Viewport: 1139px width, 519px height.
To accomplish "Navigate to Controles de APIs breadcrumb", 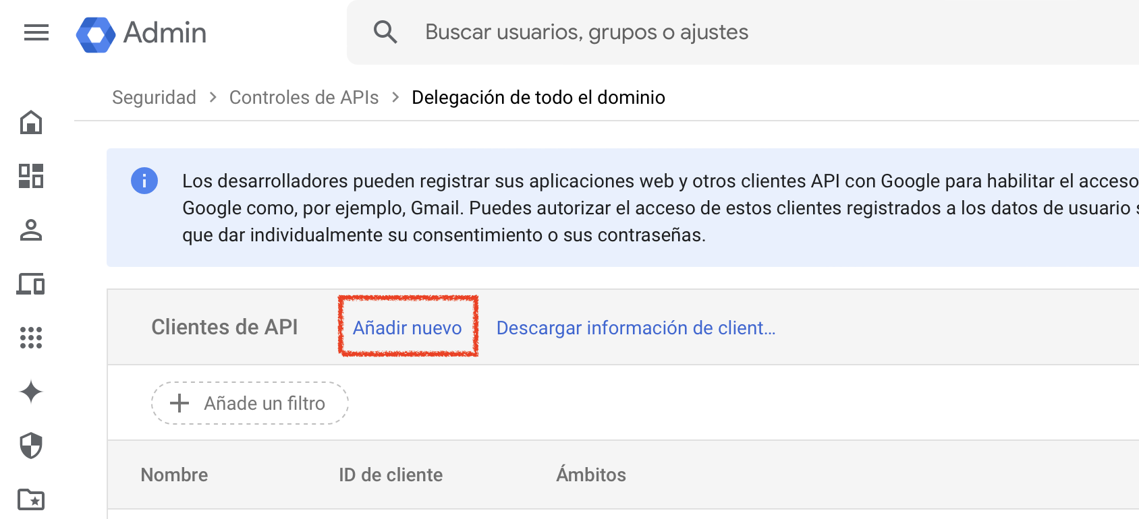I will click(304, 97).
